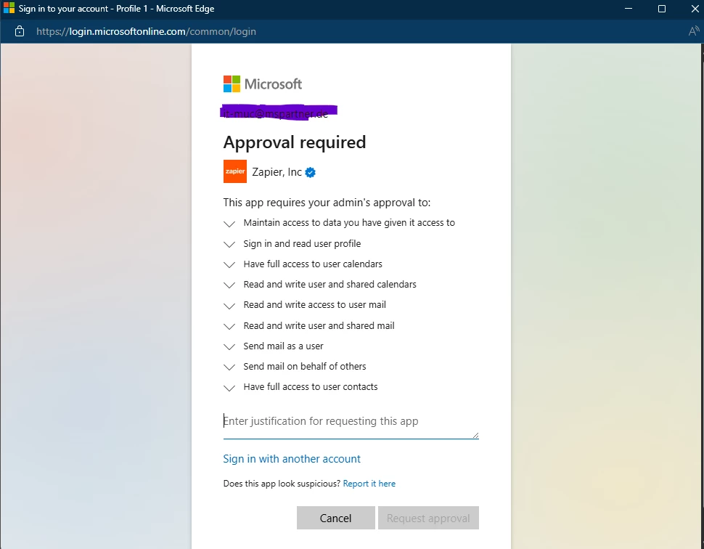704x549 pixels.
Task: Click the Microsoft four-square logo
Action: tap(232, 84)
